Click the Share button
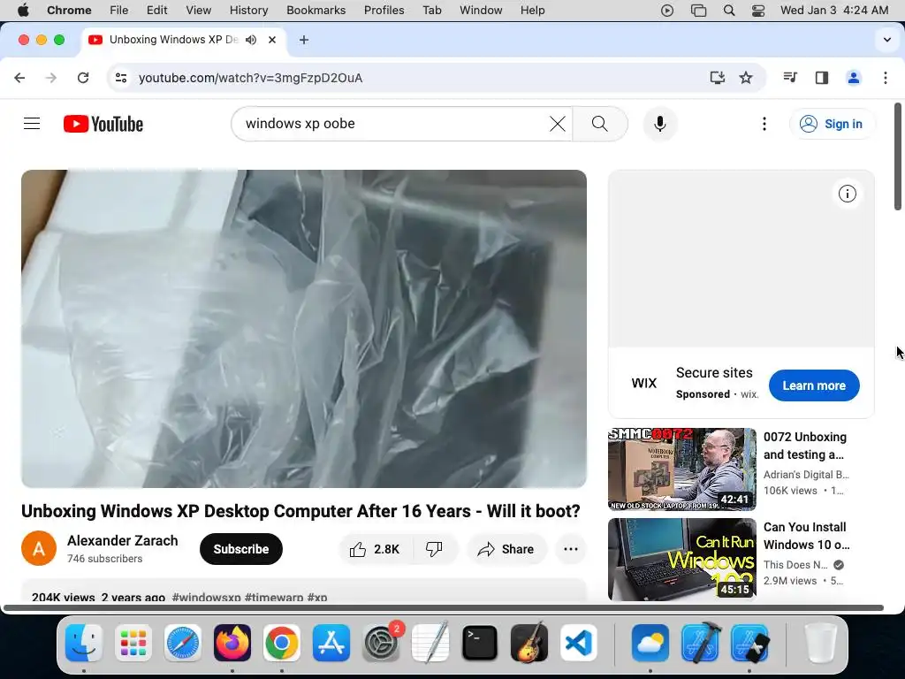This screenshot has height=679, width=905. [x=506, y=549]
